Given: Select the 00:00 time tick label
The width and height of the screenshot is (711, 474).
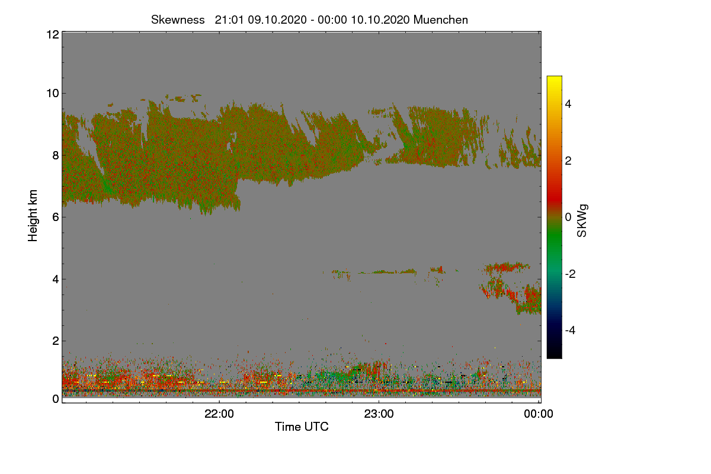Looking at the screenshot, I should click(x=539, y=414).
